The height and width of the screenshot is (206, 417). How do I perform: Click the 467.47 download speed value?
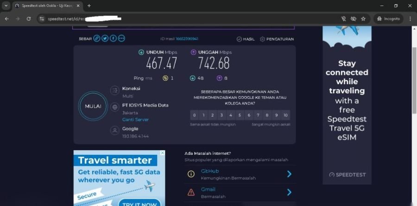point(161,63)
